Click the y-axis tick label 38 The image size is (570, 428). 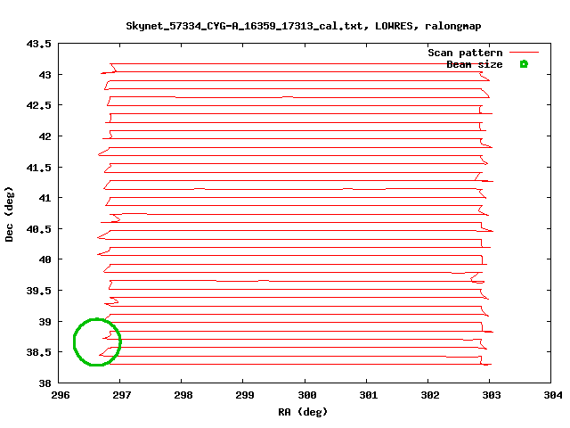[45, 383]
